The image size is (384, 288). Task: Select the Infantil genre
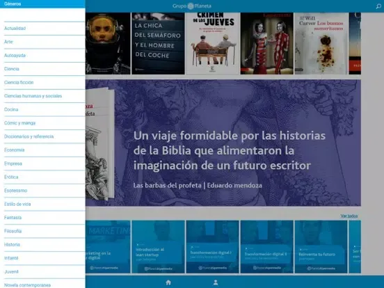click(x=42, y=258)
